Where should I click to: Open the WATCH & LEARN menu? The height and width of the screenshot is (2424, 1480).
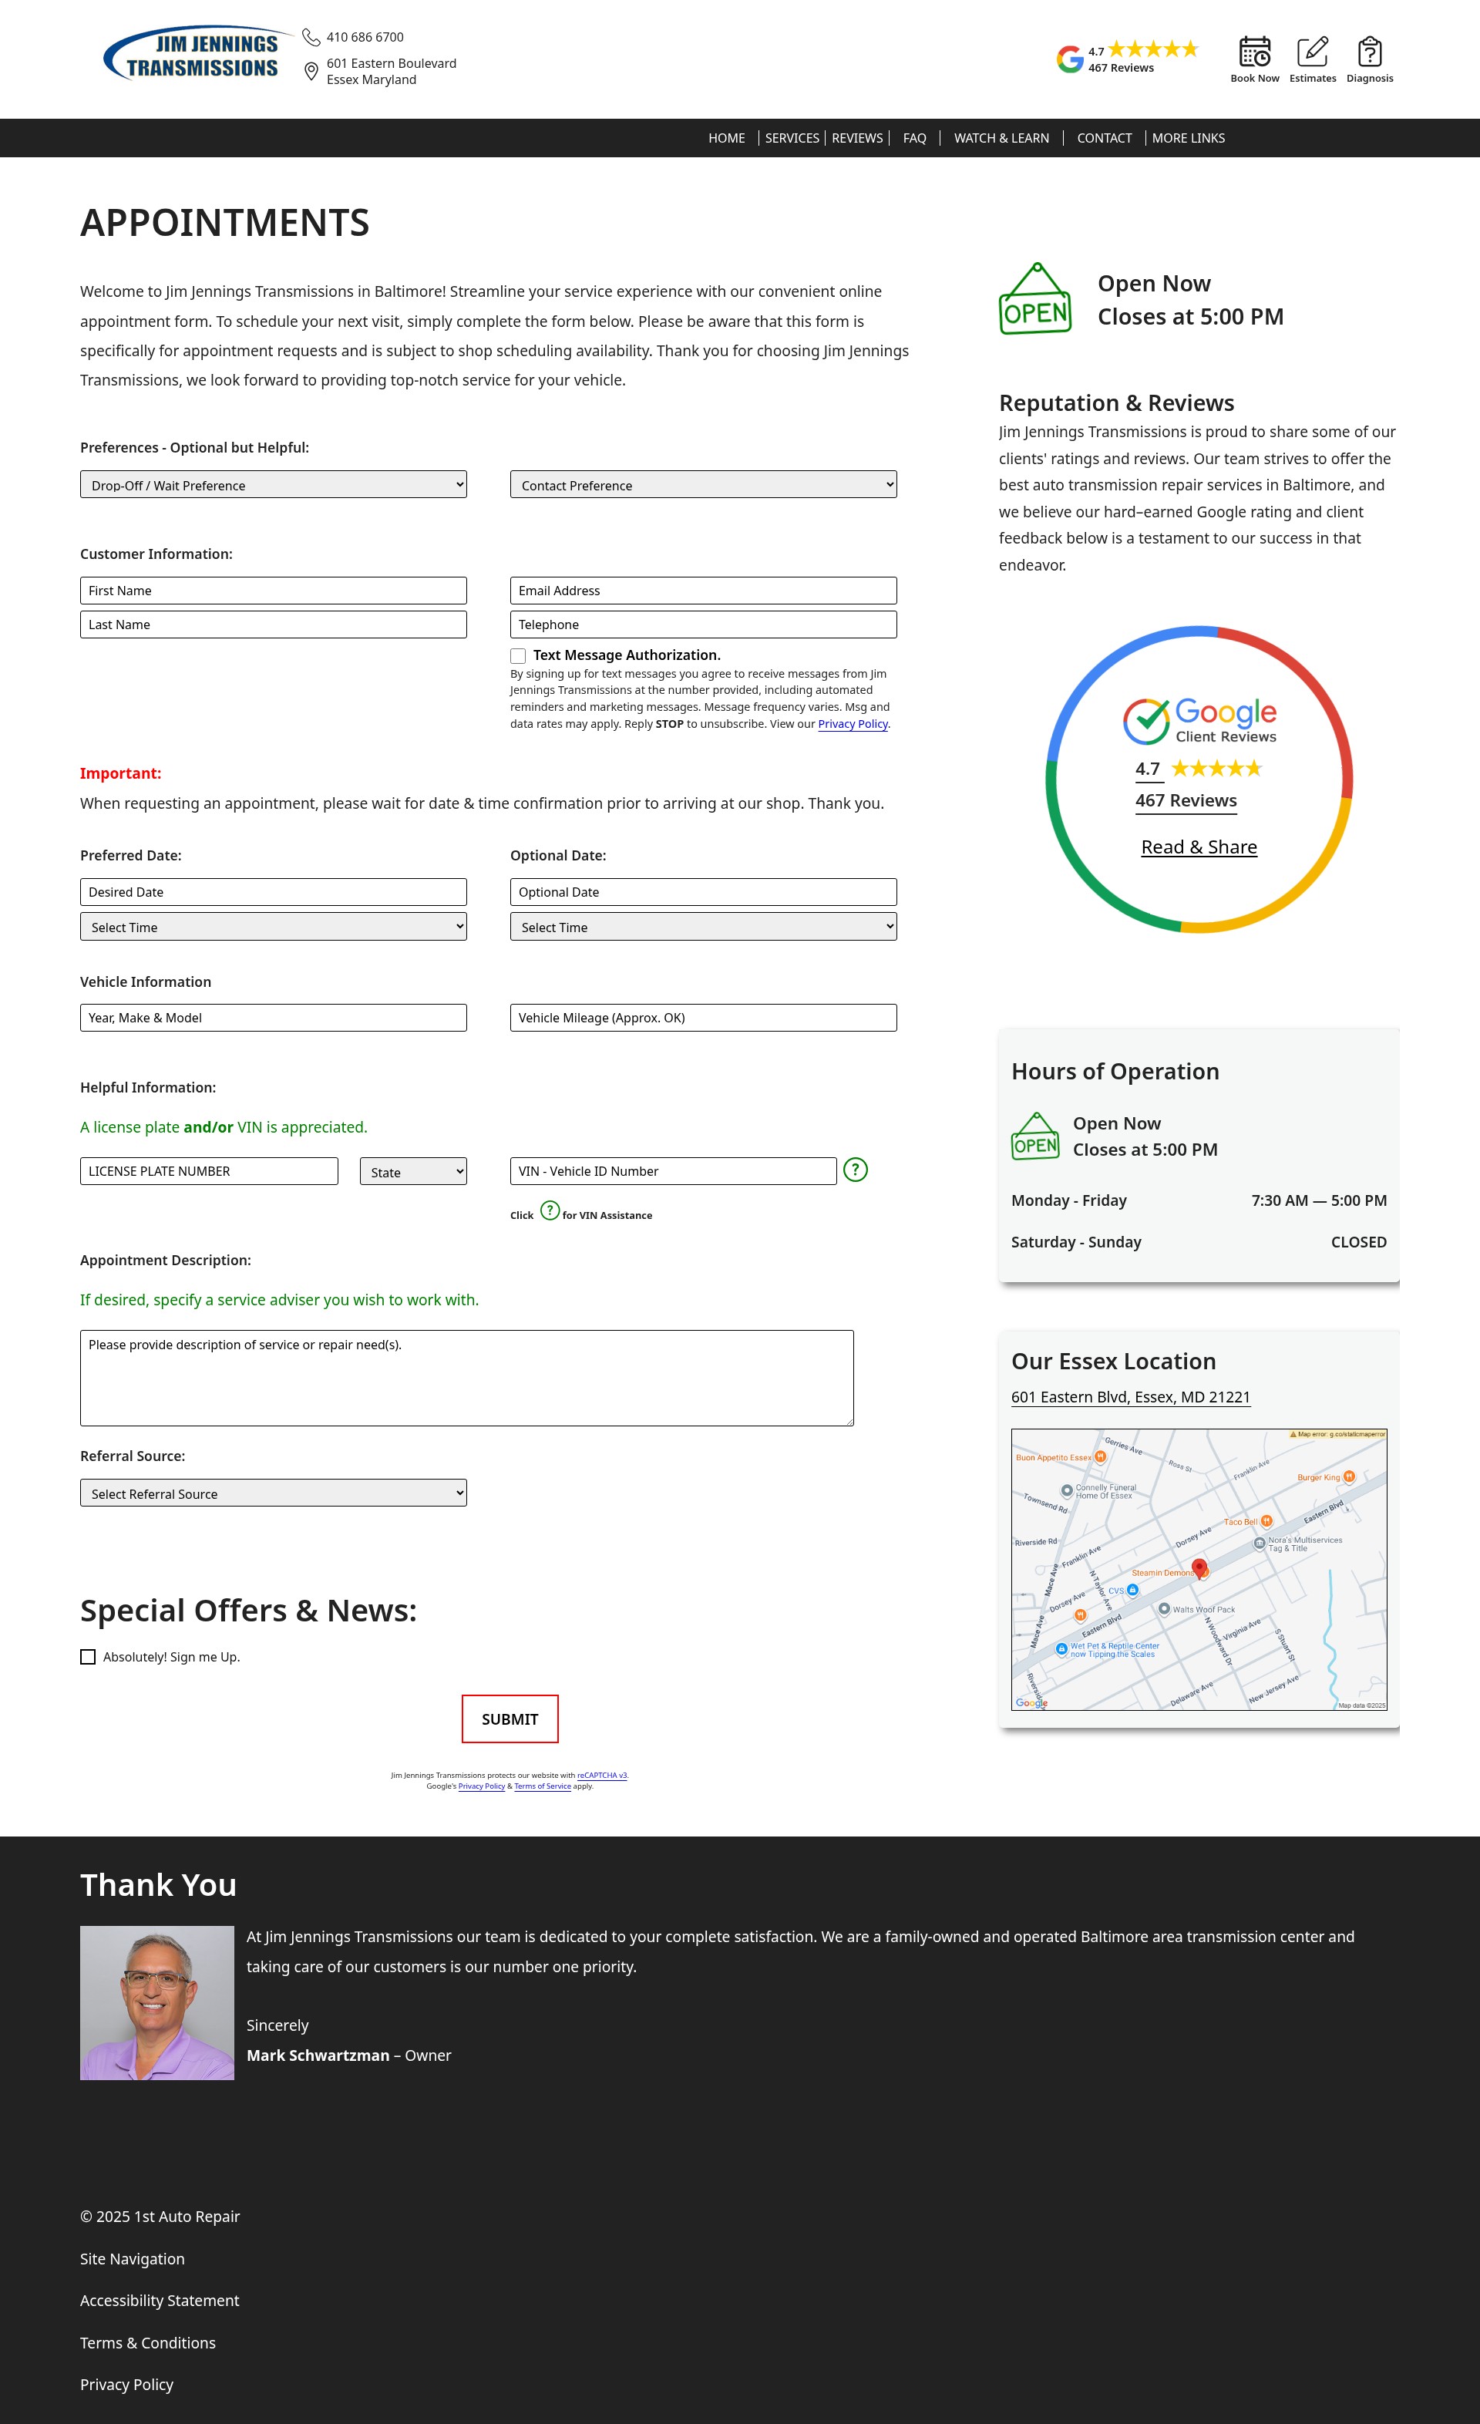[1001, 138]
